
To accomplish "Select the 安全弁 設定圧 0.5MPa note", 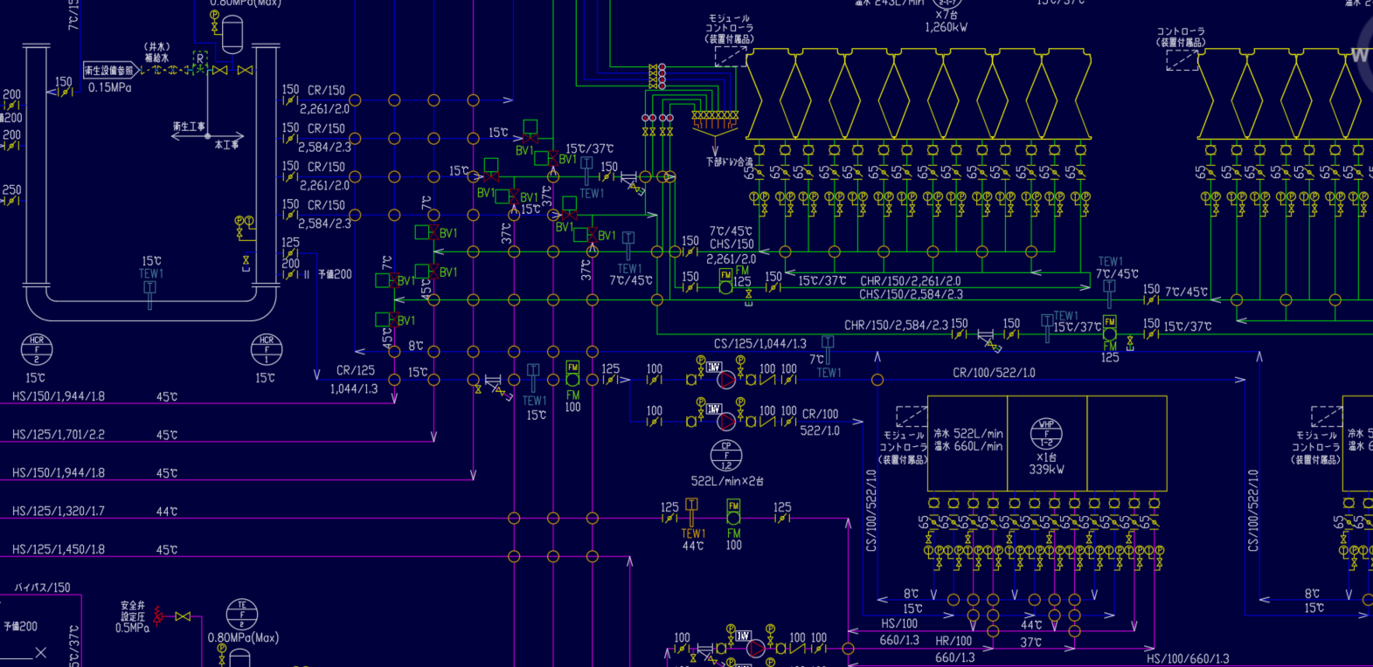I will pos(133,616).
